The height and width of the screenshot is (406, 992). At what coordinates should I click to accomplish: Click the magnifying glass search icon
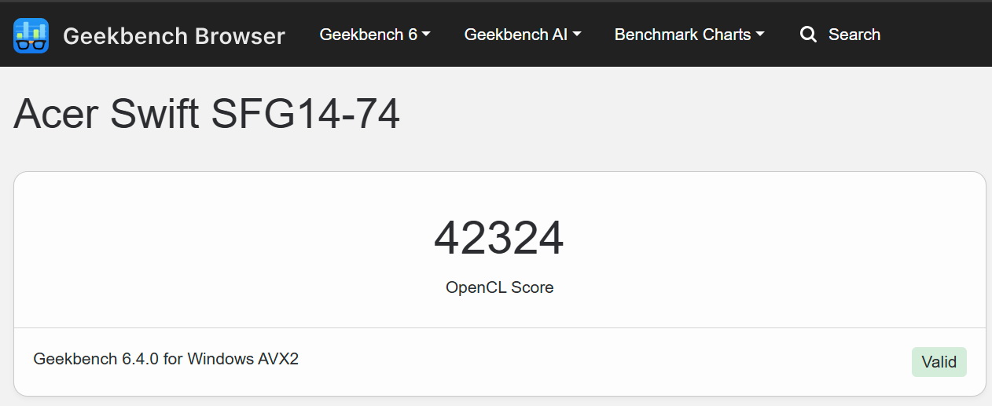click(808, 35)
